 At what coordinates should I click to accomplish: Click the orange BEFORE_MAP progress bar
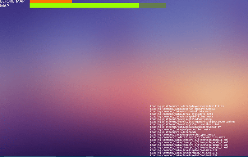click(x=51, y=1)
